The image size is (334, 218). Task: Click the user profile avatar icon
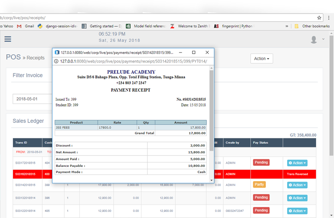pyautogui.click(x=314, y=40)
